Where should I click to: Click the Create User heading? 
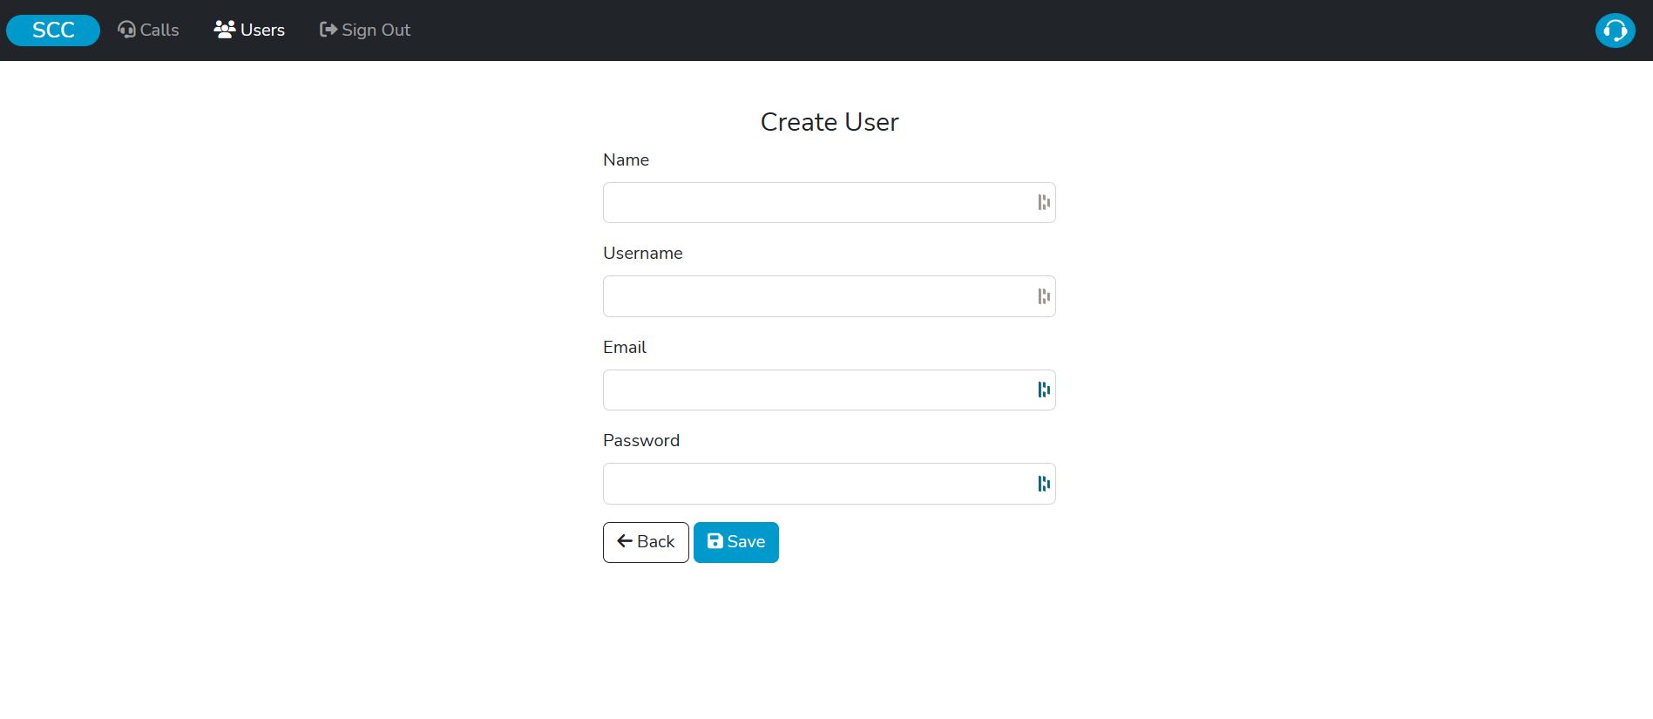(829, 122)
